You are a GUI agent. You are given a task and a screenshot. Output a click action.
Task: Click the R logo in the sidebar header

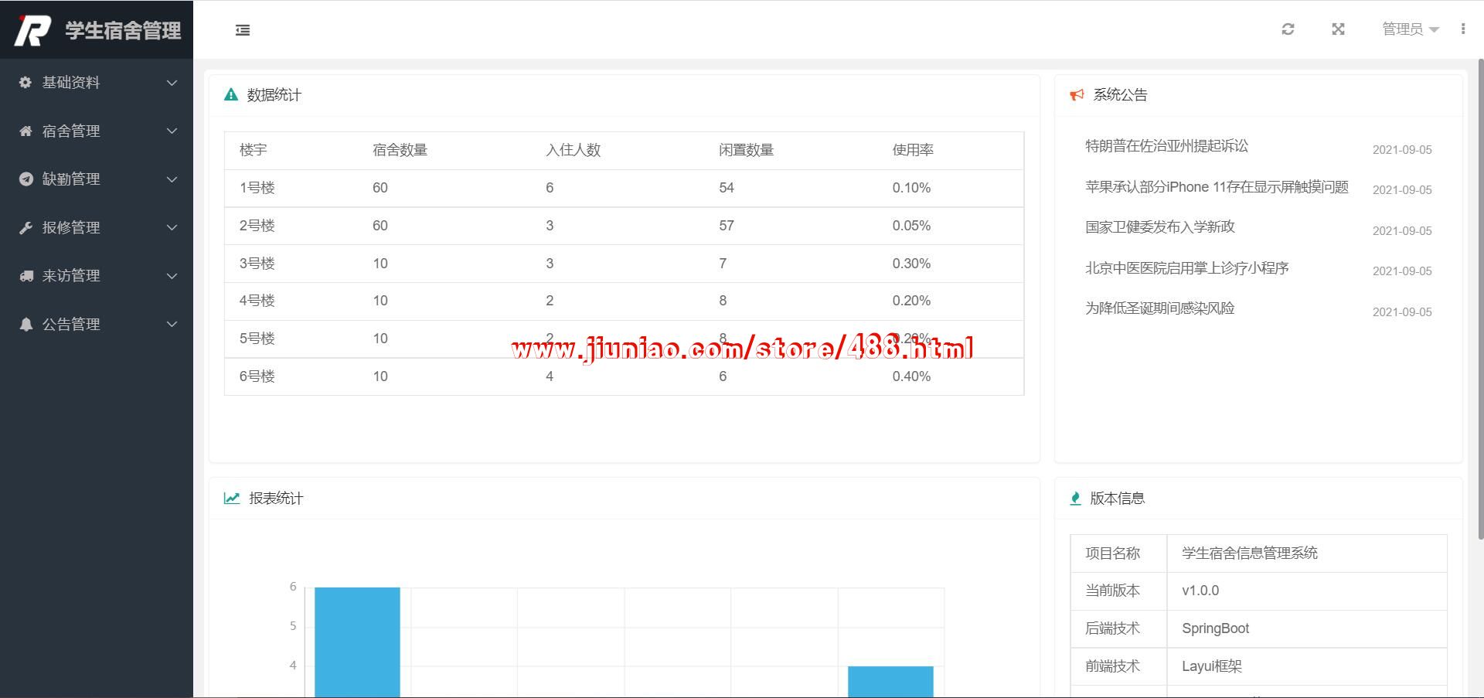32,30
